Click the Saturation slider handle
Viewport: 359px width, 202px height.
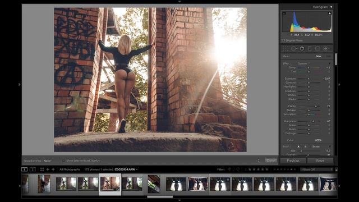309,114
